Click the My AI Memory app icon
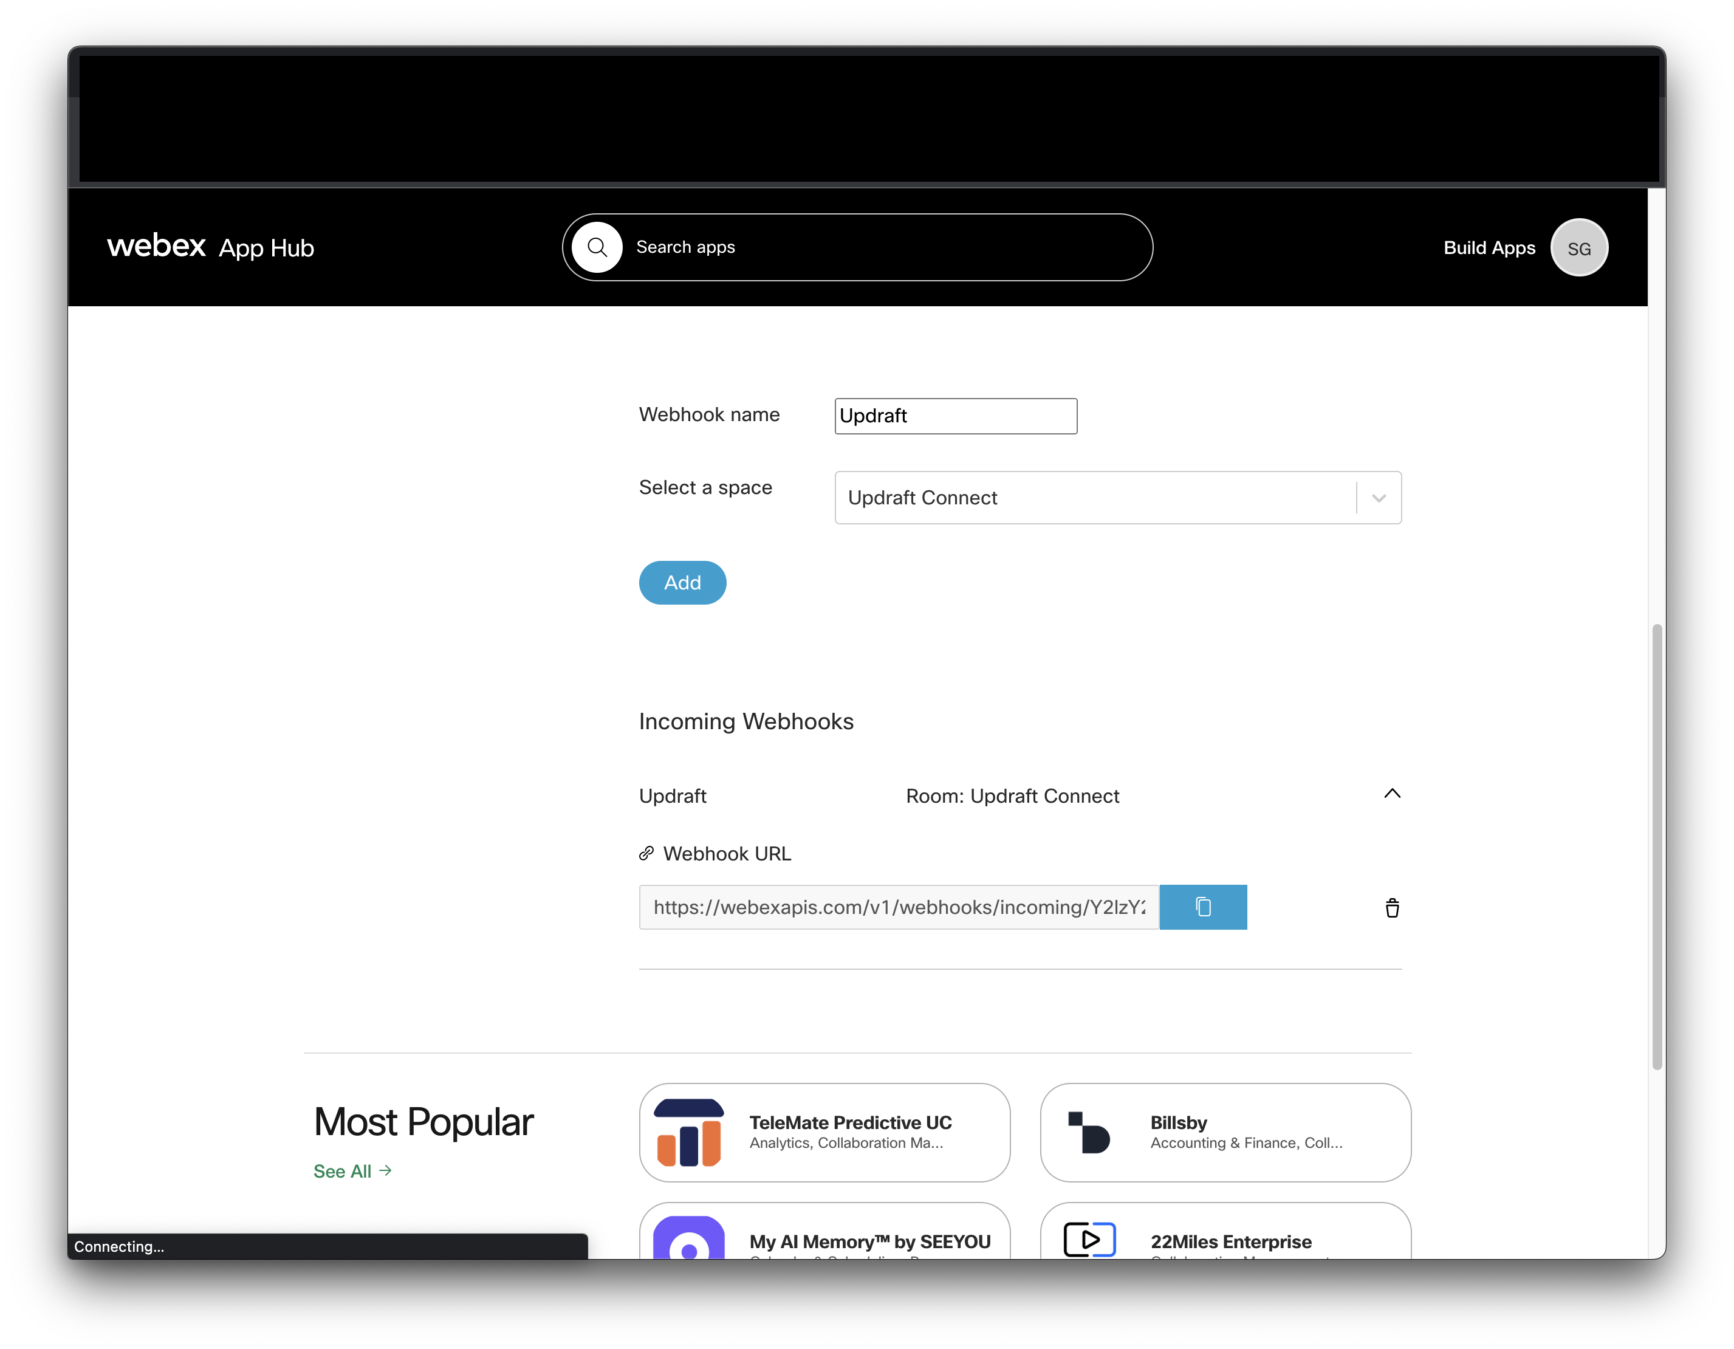Screen dimensions: 1734x1349 (688, 1238)
